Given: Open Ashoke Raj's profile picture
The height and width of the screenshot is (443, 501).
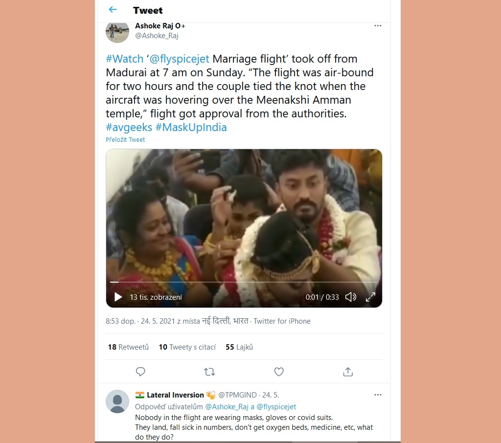Looking at the screenshot, I should tap(117, 33).
